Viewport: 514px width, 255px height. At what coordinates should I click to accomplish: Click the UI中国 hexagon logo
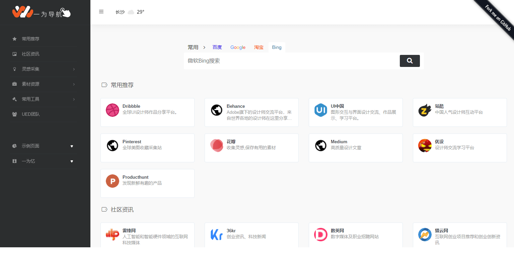(x=321, y=110)
